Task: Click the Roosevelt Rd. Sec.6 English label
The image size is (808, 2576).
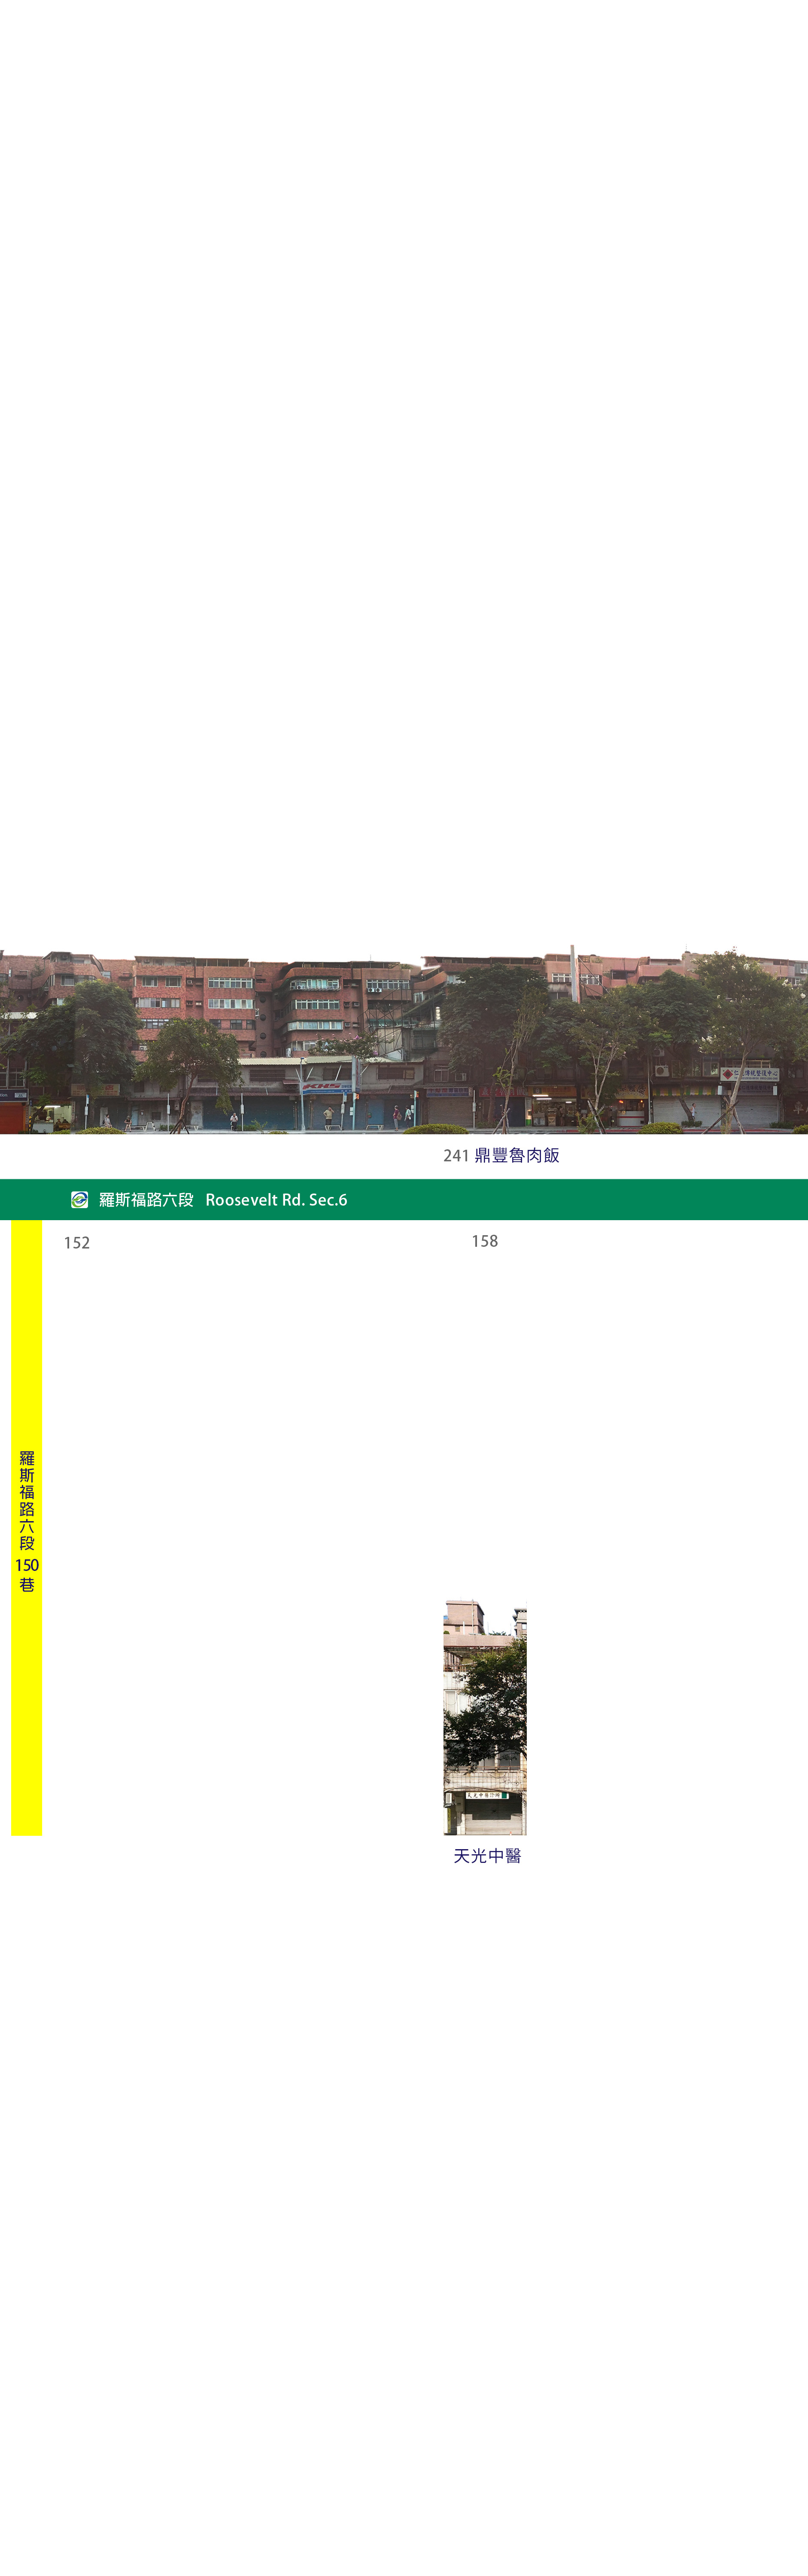Action: pos(276,1199)
